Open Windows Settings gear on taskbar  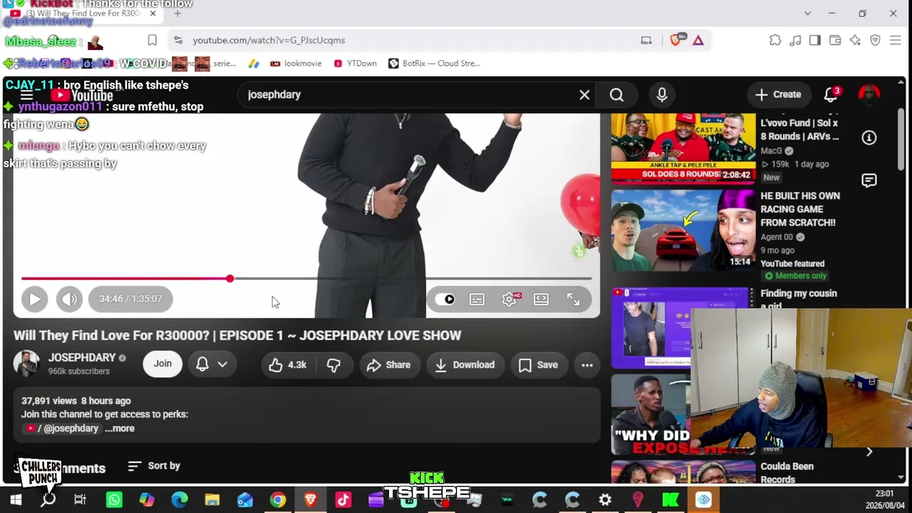(x=605, y=500)
